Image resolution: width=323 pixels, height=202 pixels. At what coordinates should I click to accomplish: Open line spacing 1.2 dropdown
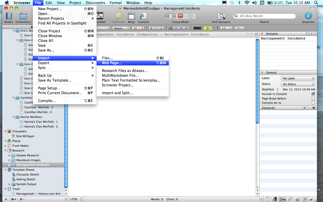(226, 28)
